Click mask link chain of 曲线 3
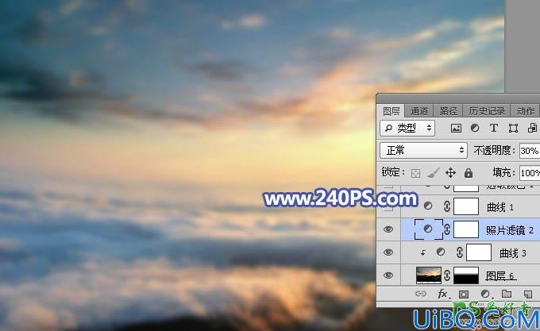Viewport: 540px width, 331px height. point(460,252)
